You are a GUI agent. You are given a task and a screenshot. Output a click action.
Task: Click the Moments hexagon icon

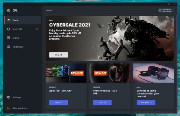coord(9,29)
